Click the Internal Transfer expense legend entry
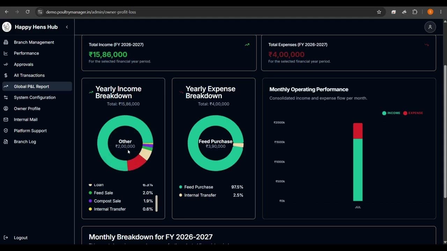The image size is (447, 251). click(x=211, y=195)
